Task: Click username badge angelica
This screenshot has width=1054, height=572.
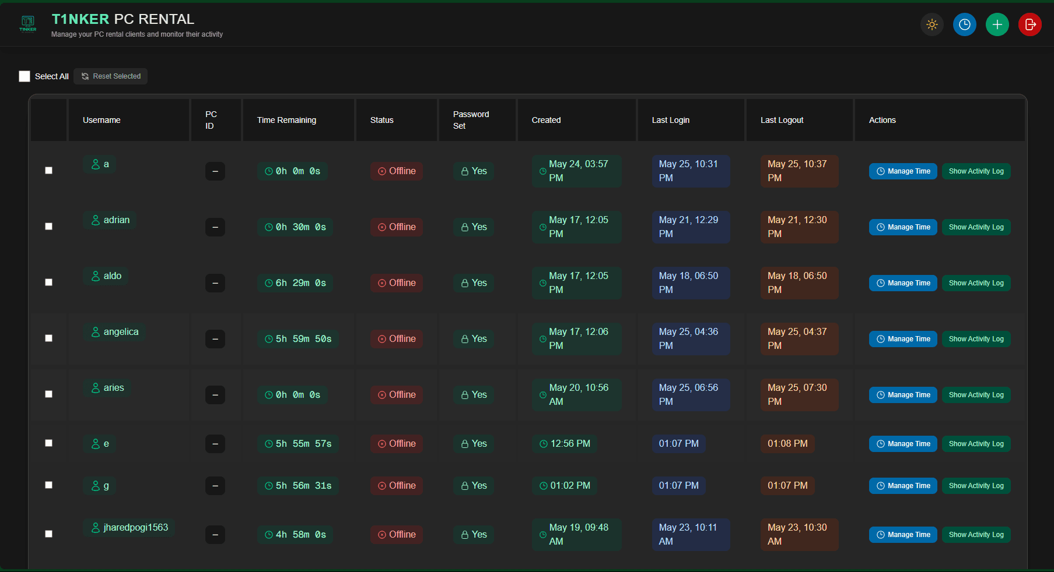Action: point(114,332)
